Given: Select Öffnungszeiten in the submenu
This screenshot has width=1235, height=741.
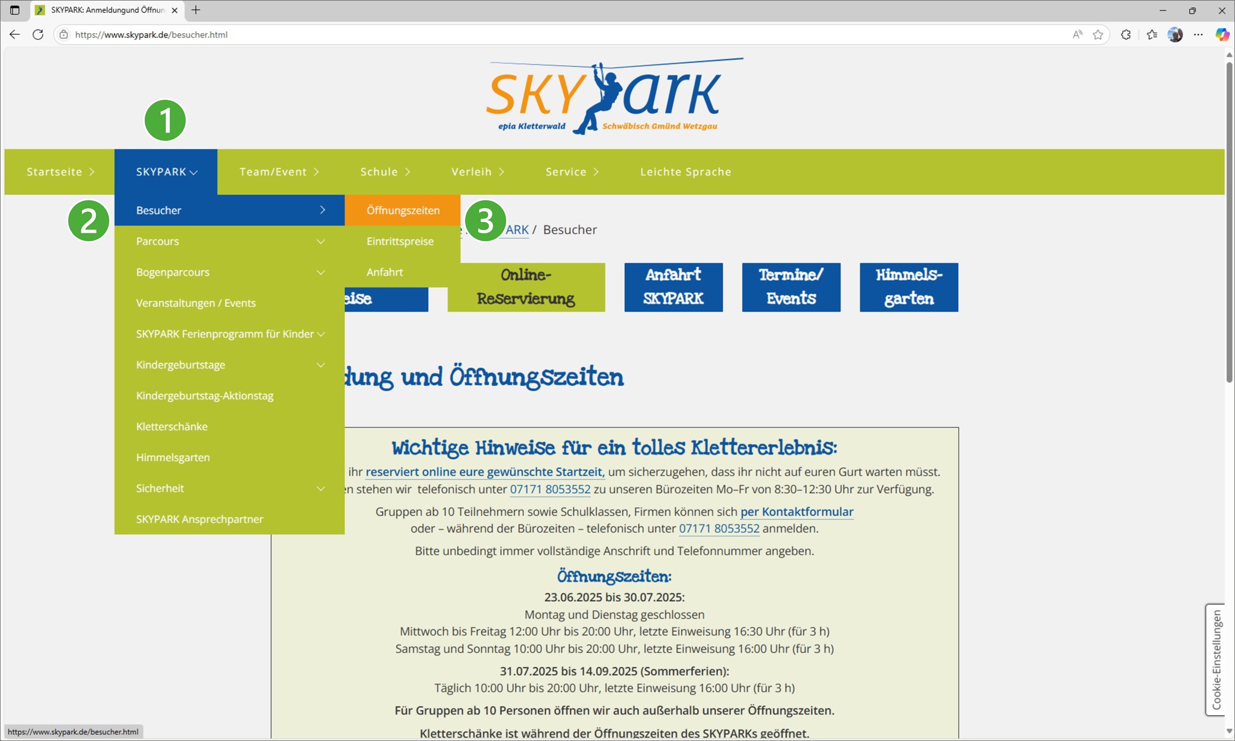Looking at the screenshot, I should pyautogui.click(x=403, y=210).
